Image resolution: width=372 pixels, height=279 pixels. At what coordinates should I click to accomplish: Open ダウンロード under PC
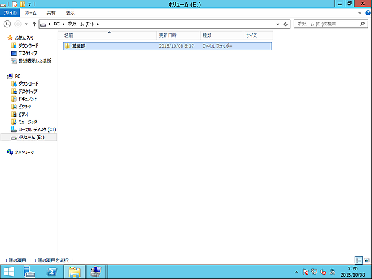pyautogui.click(x=25, y=84)
